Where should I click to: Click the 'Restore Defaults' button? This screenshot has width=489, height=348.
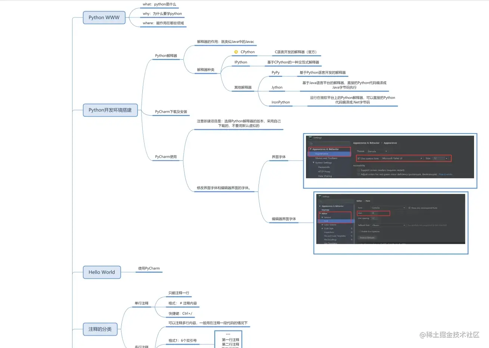pyautogui.click(x=367, y=238)
